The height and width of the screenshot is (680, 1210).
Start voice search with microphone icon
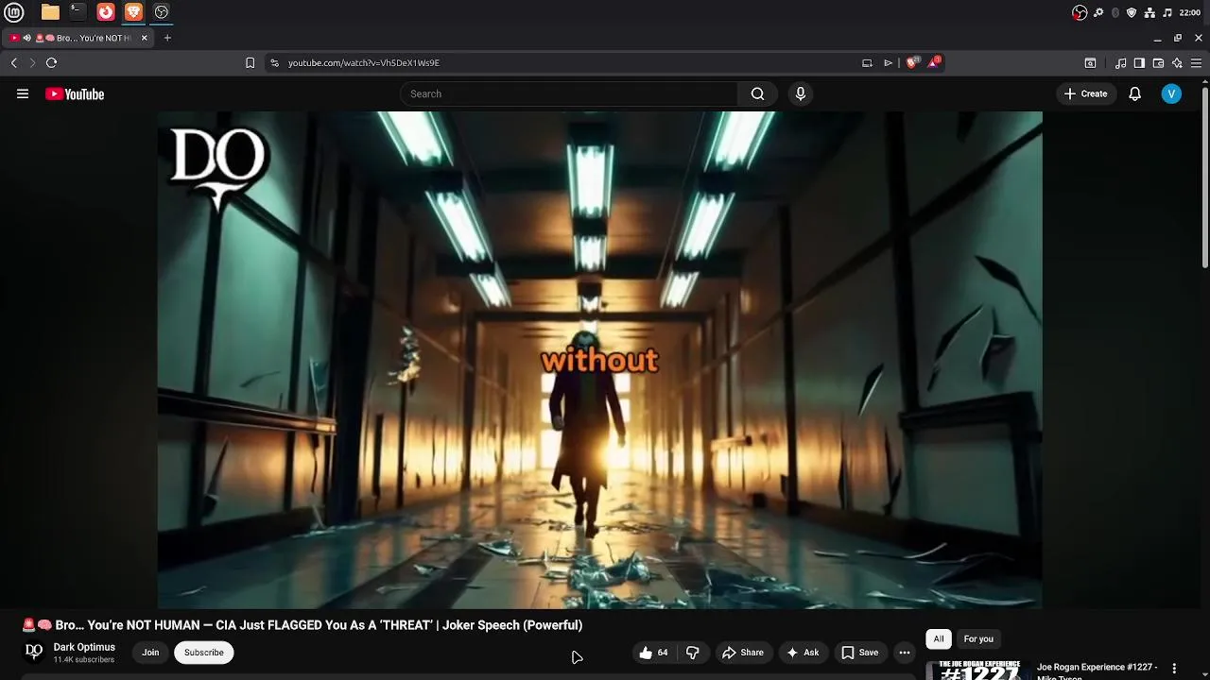tap(801, 93)
